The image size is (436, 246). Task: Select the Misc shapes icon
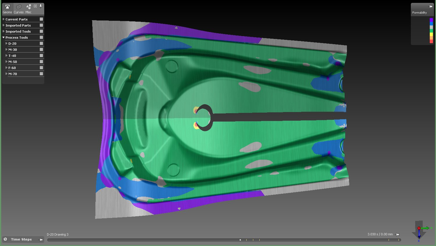click(28, 8)
